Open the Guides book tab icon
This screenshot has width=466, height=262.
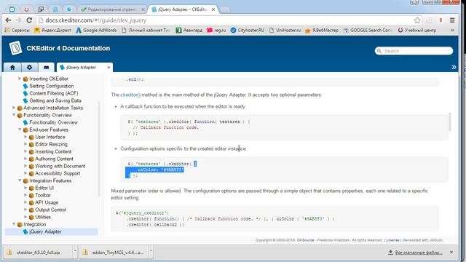46,68
